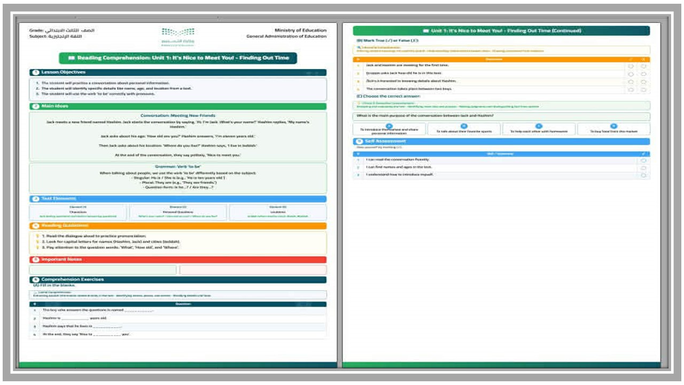Click the number badge beside Important Notes

36,259
